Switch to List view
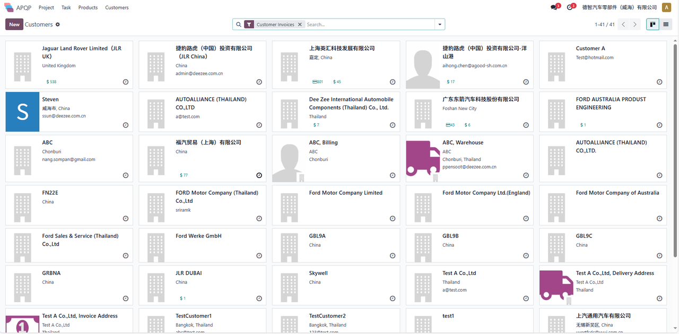Screen dimensions: 679x334 coord(666,24)
